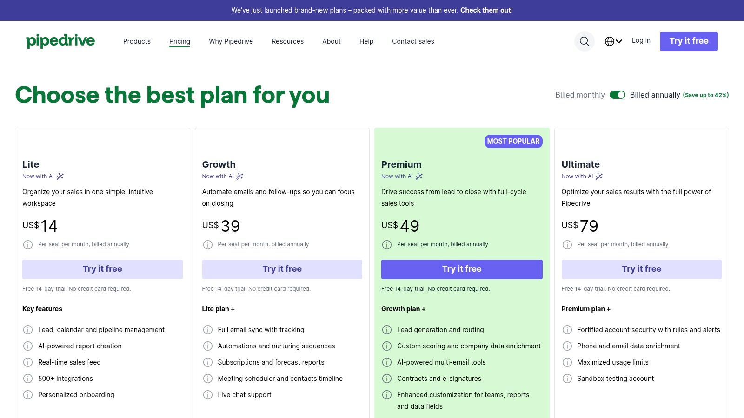This screenshot has height=418, width=744.
Task: Open the About menu
Action: [x=332, y=41]
